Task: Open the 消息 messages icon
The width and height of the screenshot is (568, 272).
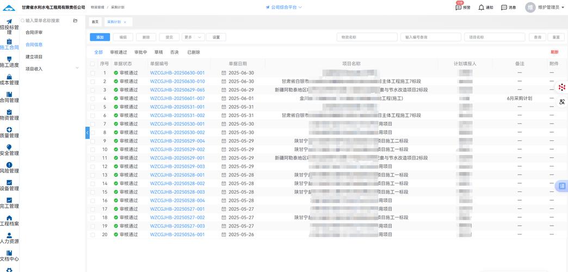Action: [508, 7]
